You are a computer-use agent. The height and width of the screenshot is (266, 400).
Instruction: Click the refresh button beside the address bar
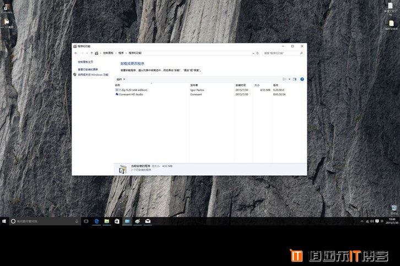tap(258, 53)
